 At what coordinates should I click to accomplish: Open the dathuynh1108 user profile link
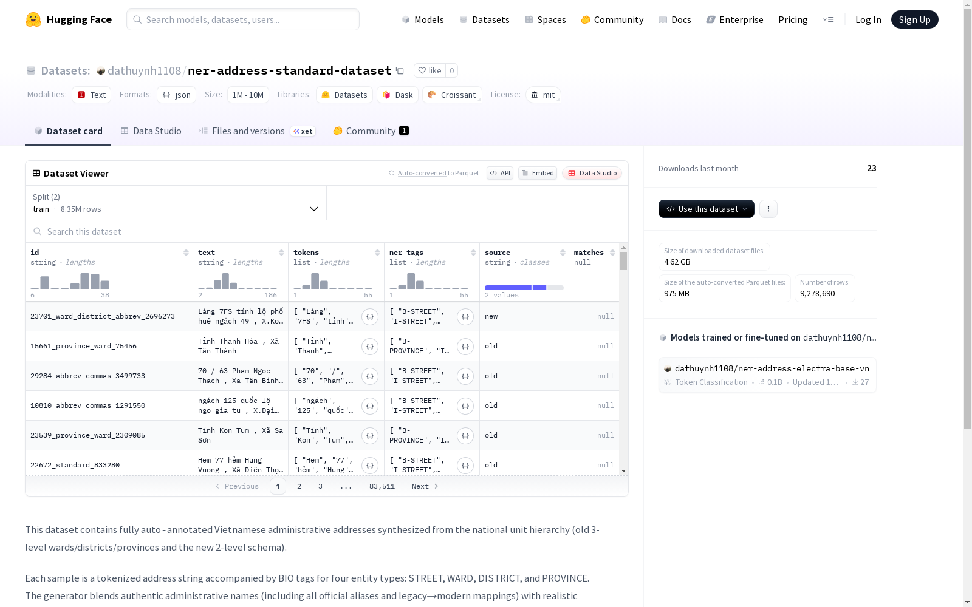(x=144, y=70)
